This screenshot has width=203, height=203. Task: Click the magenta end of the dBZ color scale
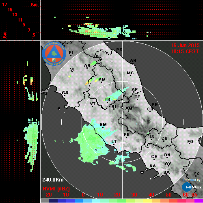[199, 201]
